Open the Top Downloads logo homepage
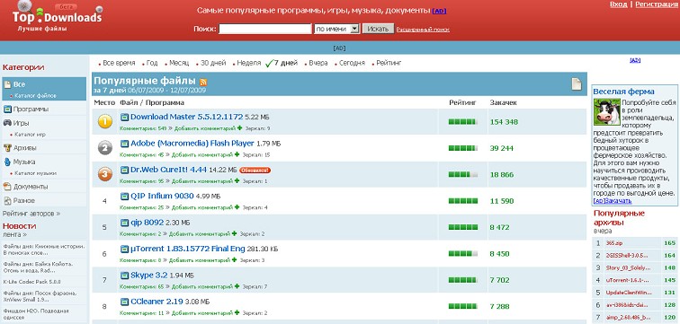This screenshot has width=680, height=324. pyautogui.click(x=57, y=17)
